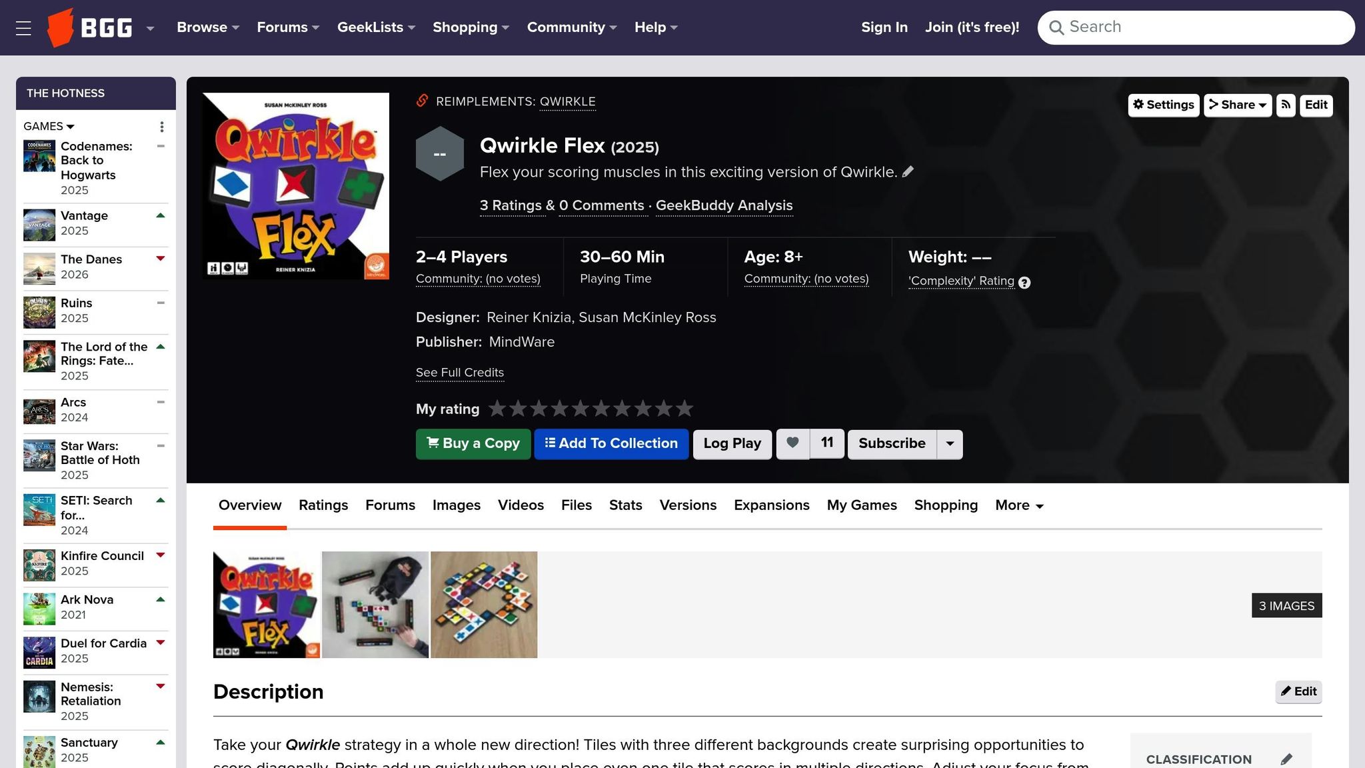
Task: Open SETI: Search for... entry
Action: pos(96,515)
